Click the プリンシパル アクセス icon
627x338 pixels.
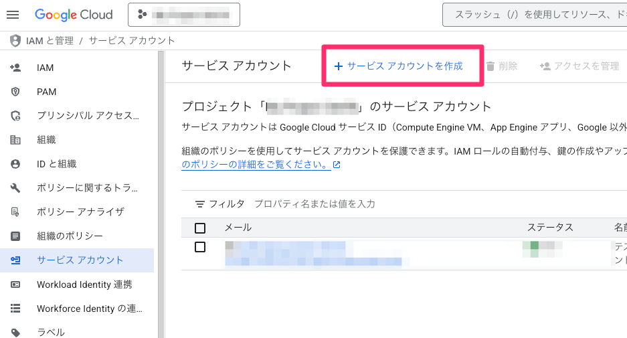click(15, 116)
